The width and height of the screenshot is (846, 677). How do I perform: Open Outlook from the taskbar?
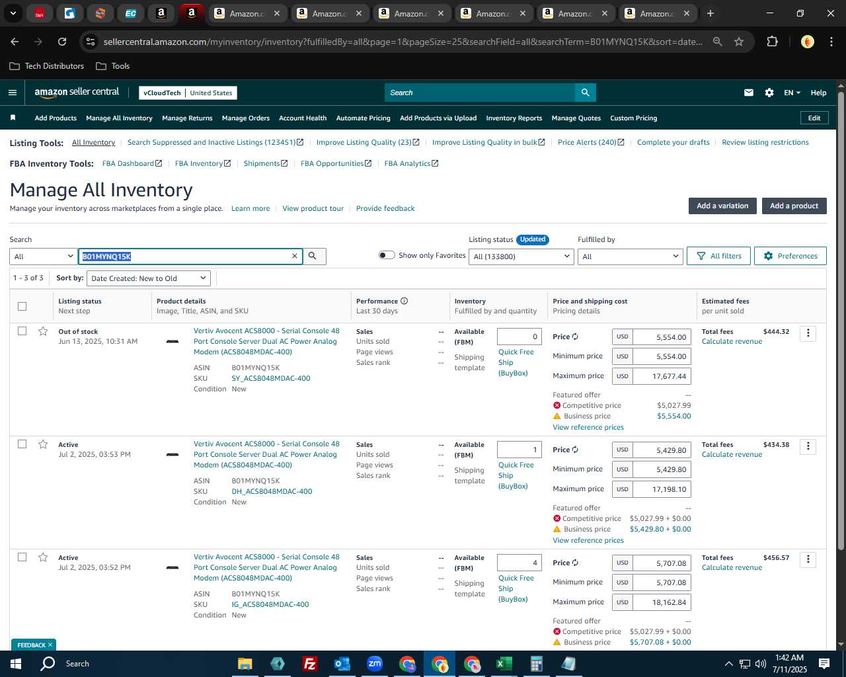pos(342,664)
